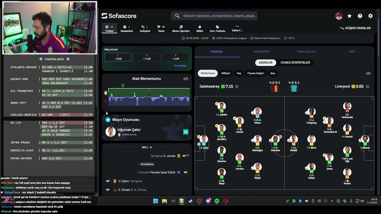Screen dimensions: 381x214
Task: Open File Explorer from taskbar
Action: [x=164, y=201]
